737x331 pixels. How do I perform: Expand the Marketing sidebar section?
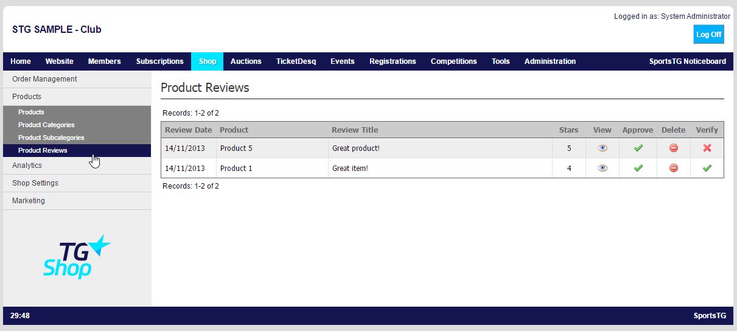tap(77, 201)
